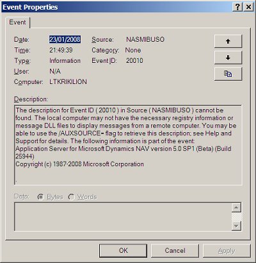Click the Data box scroll up arrow

point(236,208)
